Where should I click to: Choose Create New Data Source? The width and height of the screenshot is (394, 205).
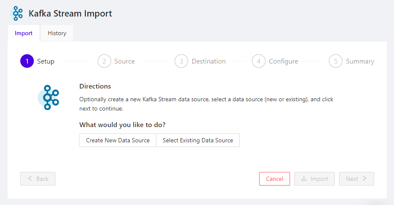click(x=118, y=140)
